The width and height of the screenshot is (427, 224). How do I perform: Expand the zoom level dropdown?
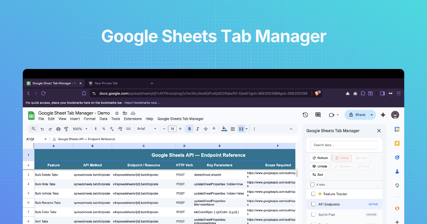[x=79, y=129]
